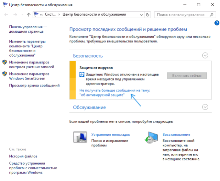Open recent locations dropdown arrow

pos(22,14)
